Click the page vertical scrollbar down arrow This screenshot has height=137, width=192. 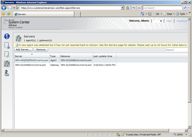[189, 127]
